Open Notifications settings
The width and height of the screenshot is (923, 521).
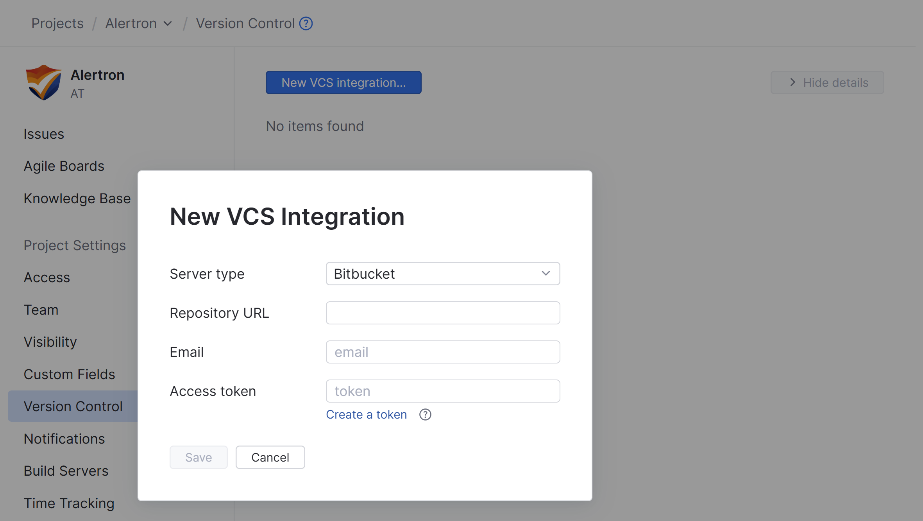64,439
